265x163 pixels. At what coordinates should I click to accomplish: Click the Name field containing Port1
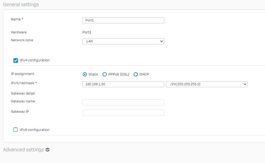(123, 20)
